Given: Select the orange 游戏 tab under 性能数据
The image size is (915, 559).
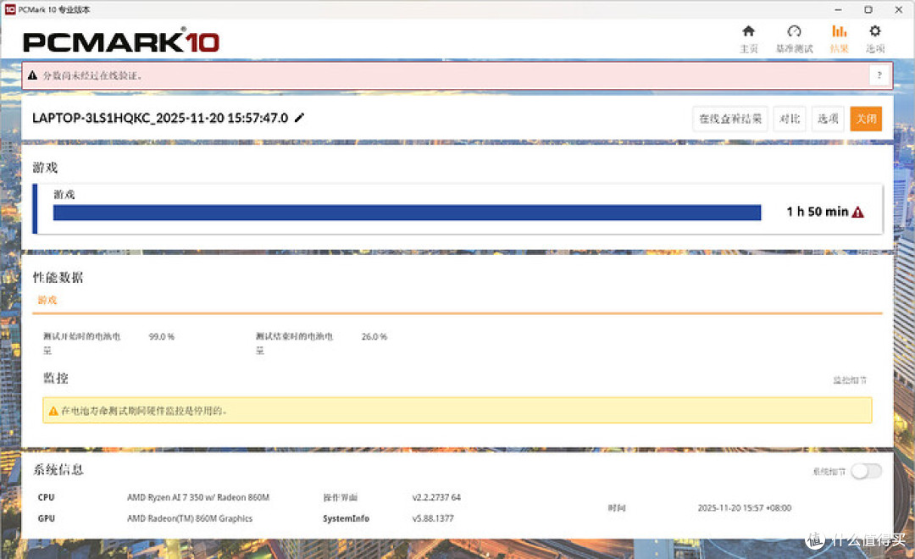Looking at the screenshot, I should (x=47, y=300).
